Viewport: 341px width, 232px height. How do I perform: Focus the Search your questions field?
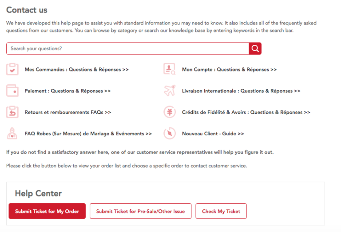point(127,49)
